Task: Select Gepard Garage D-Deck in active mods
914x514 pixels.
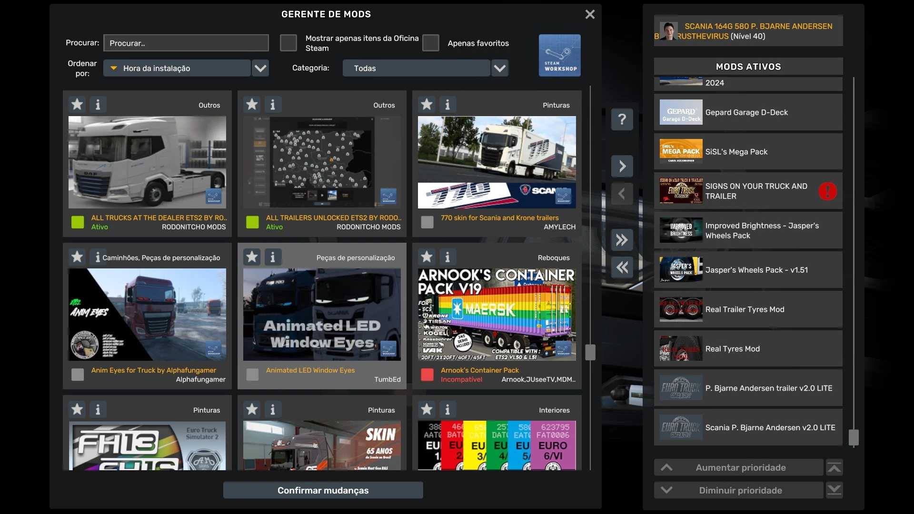Action: [x=747, y=112]
